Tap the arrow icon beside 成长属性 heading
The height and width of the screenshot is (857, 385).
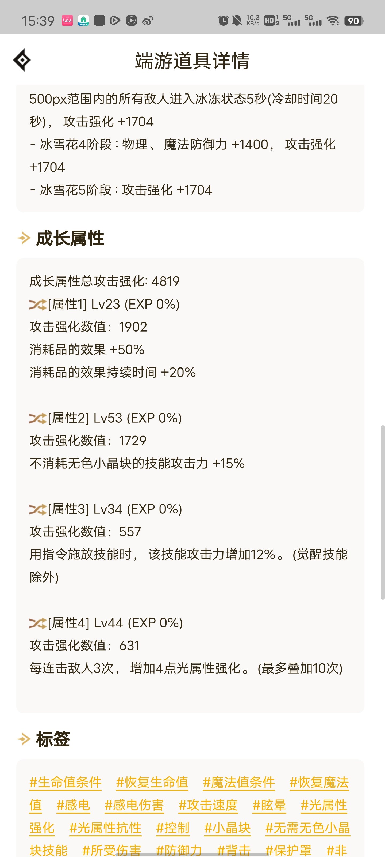coord(24,238)
